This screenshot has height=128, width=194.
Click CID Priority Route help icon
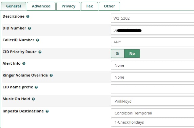[x=40, y=52]
